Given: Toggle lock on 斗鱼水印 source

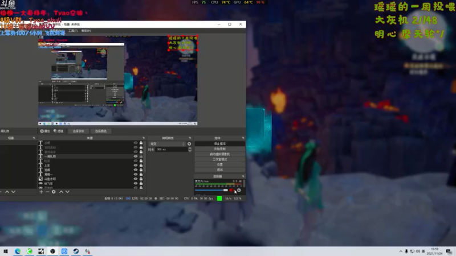Looking at the screenshot, I should tap(141, 179).
